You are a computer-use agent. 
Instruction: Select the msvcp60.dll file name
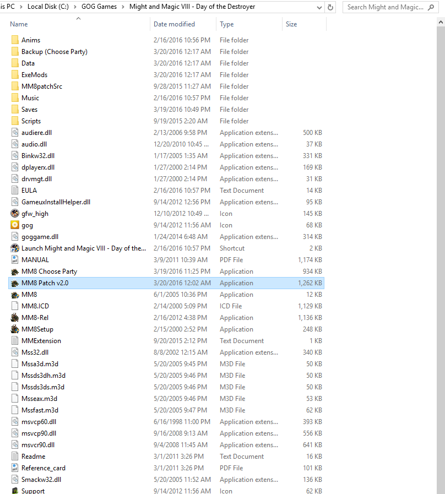click(x=39, y=422)
